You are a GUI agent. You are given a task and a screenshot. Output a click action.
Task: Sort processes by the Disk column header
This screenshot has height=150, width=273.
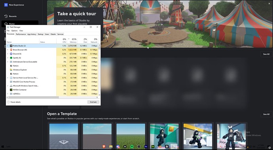(83, 40)
